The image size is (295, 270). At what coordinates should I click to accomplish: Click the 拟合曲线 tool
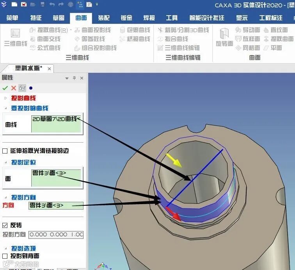point(173,39)
